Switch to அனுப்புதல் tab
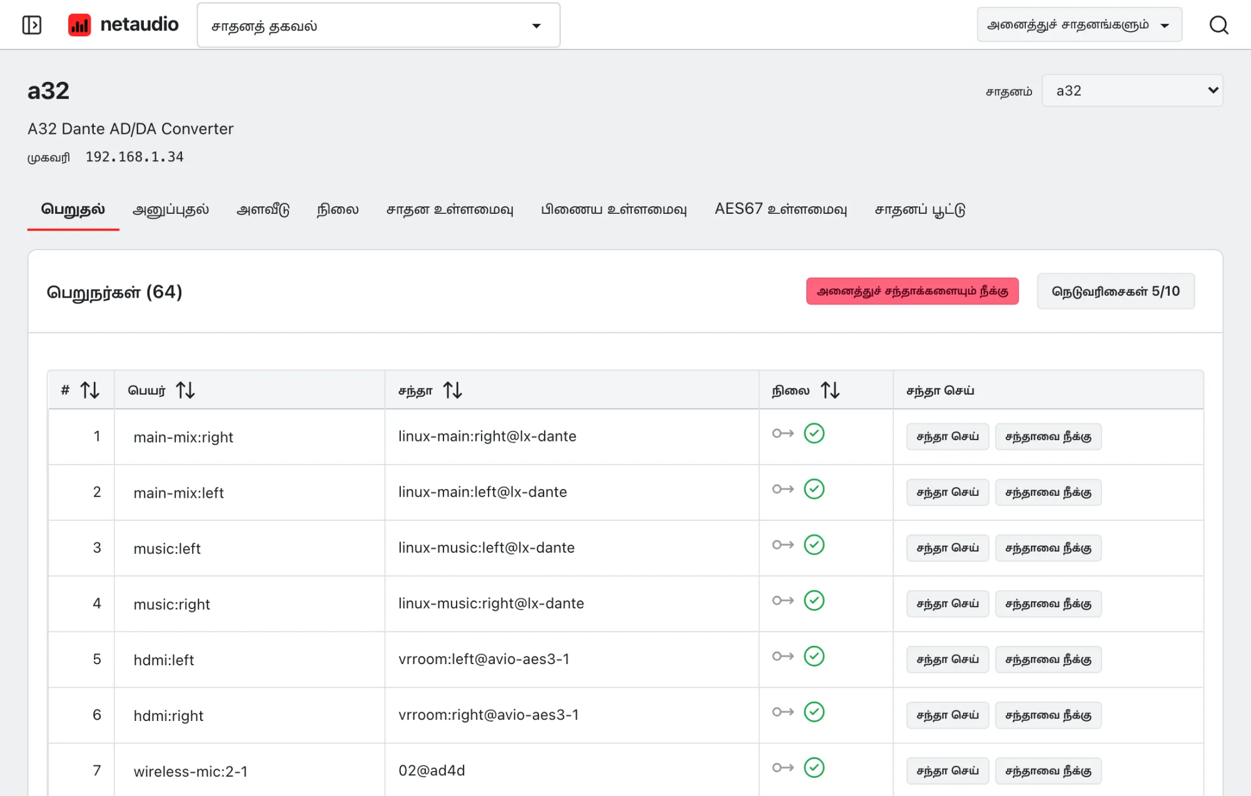1251x796 pixels. click(x=171, y=209)
